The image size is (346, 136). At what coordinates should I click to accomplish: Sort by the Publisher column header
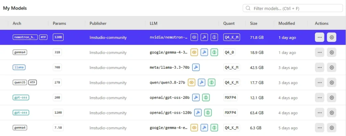98,23
